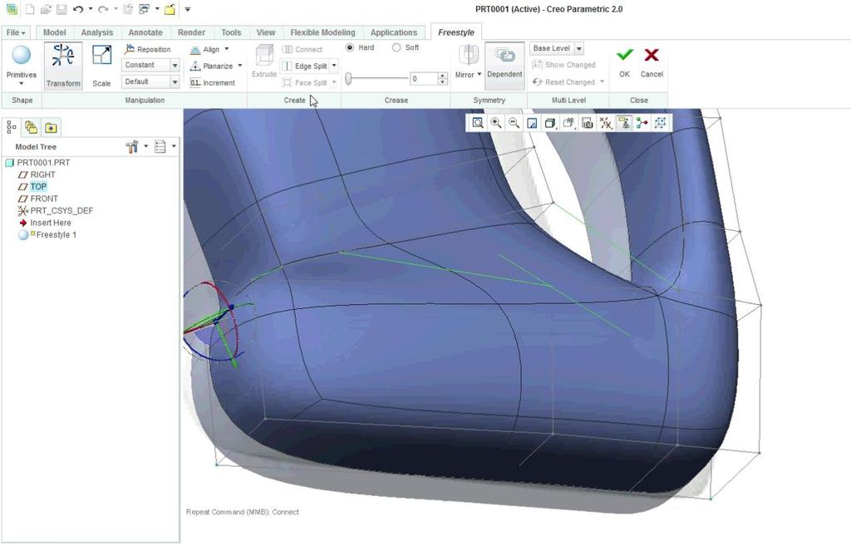The image size is (851, 550).
Task: Expand the undo history arrow
Action: [x=91, y=9]
